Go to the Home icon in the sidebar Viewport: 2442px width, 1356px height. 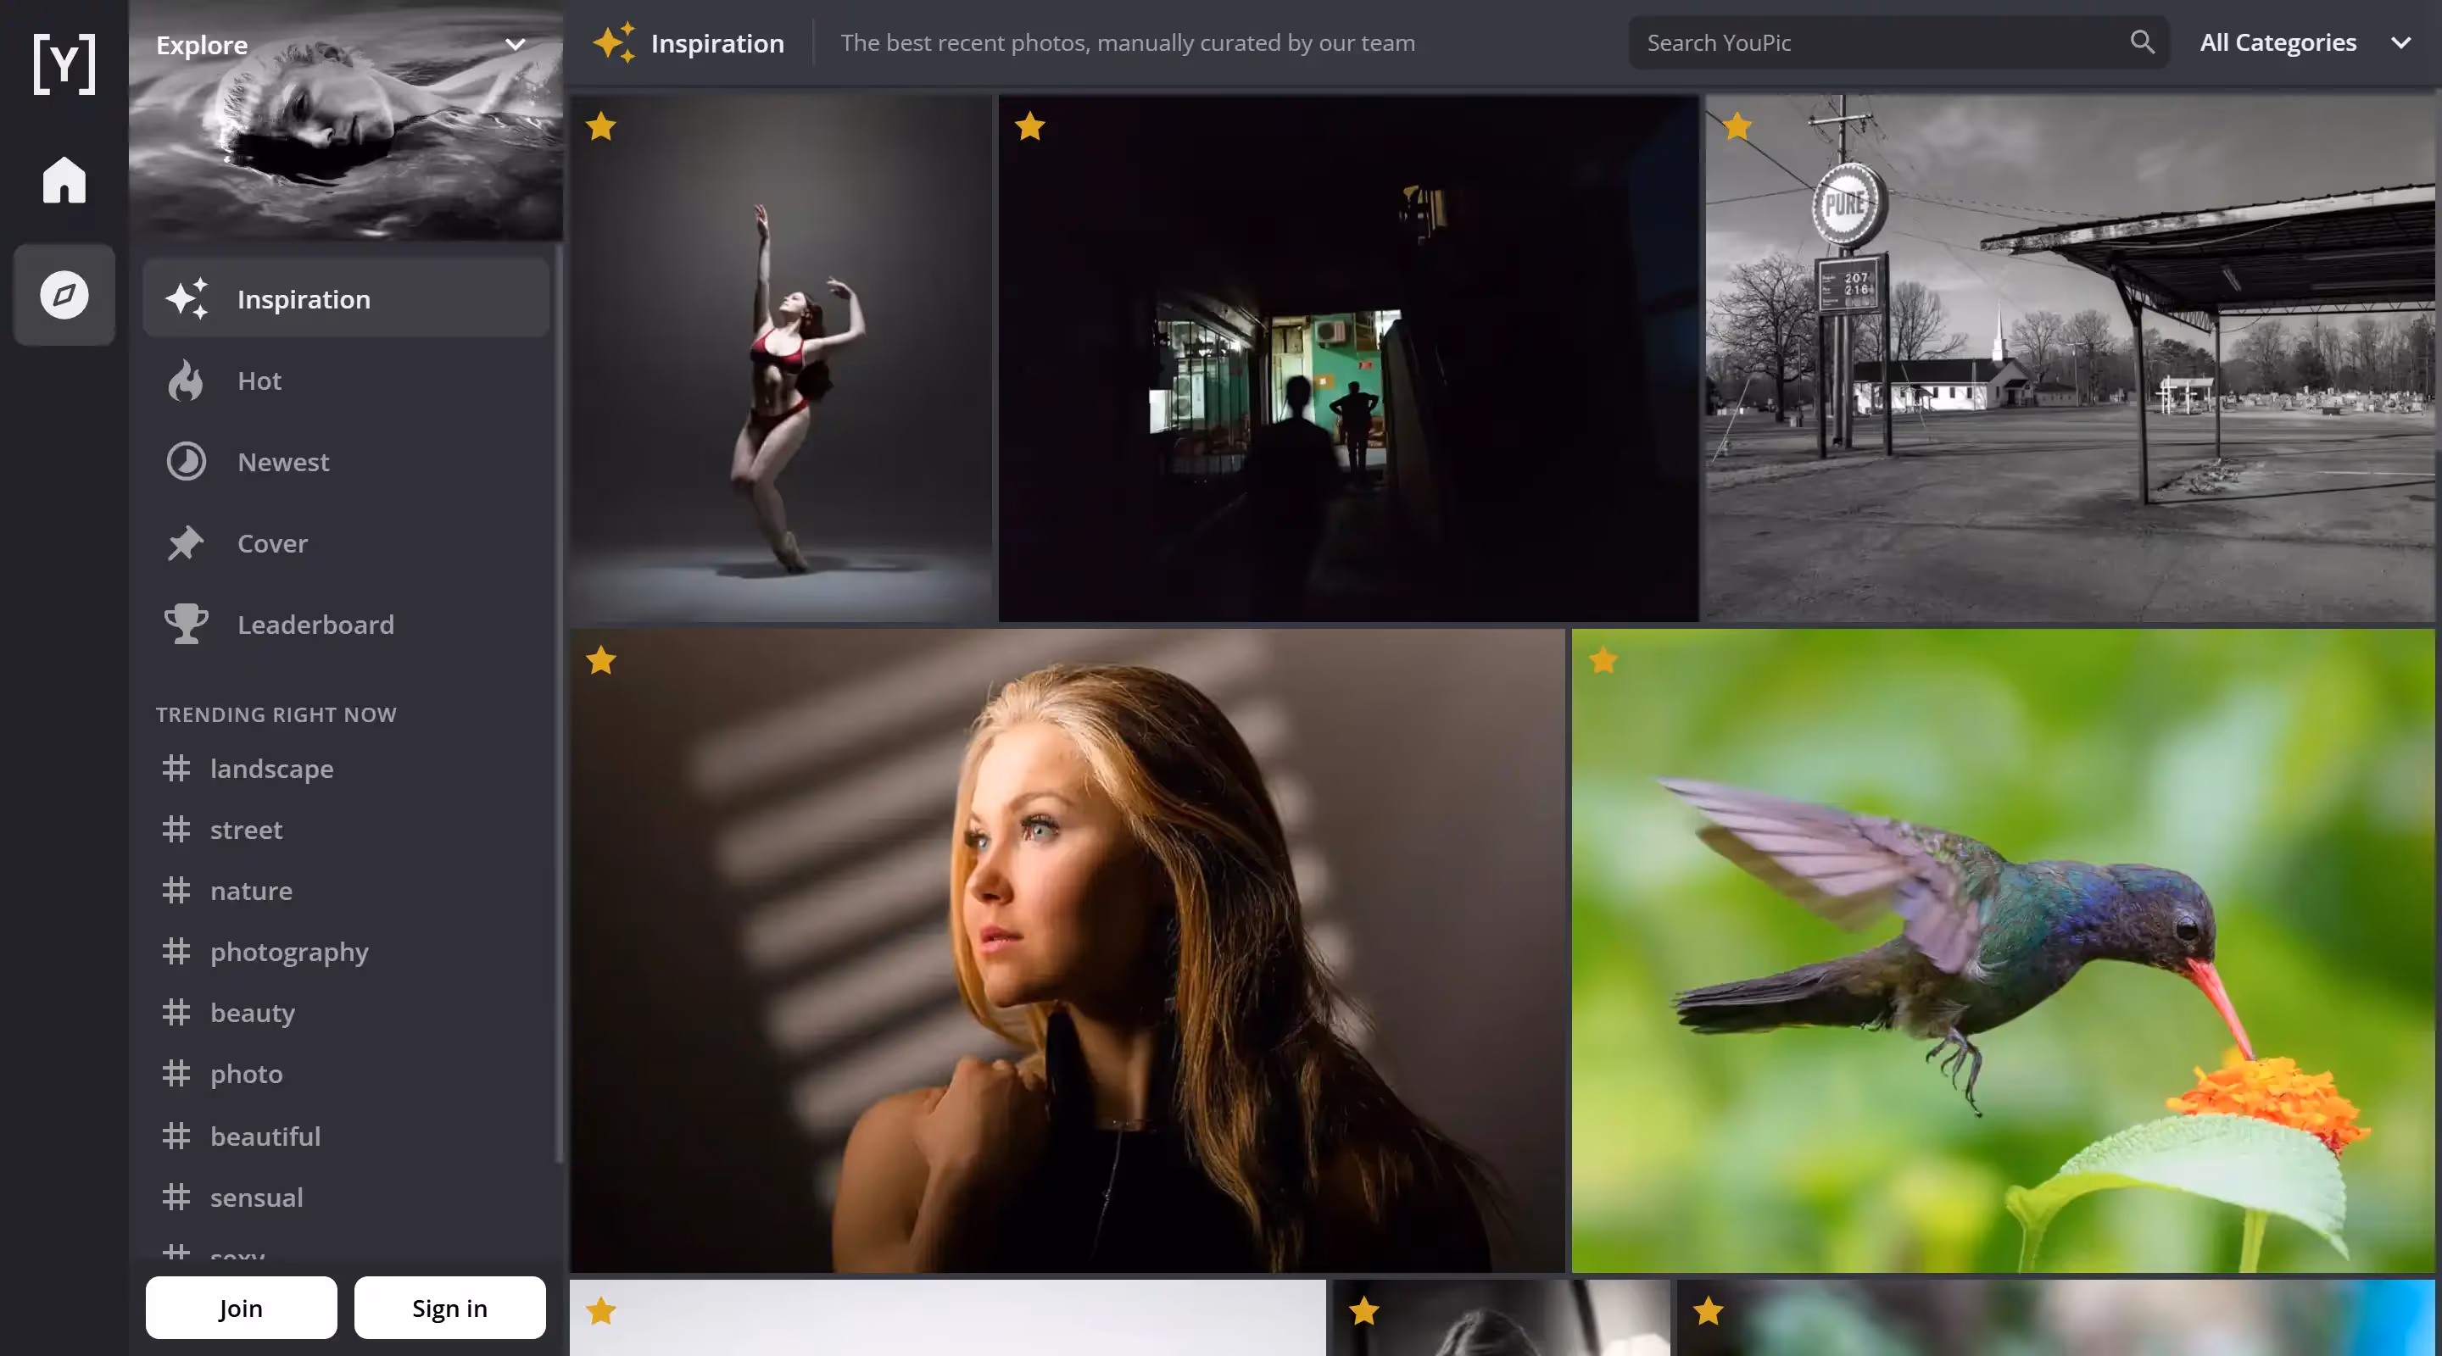(x=64, y=179)
